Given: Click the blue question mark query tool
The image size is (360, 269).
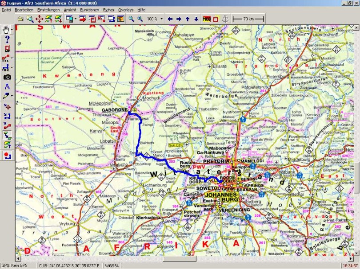Looking at the screenshot, I should pos(7,39).
